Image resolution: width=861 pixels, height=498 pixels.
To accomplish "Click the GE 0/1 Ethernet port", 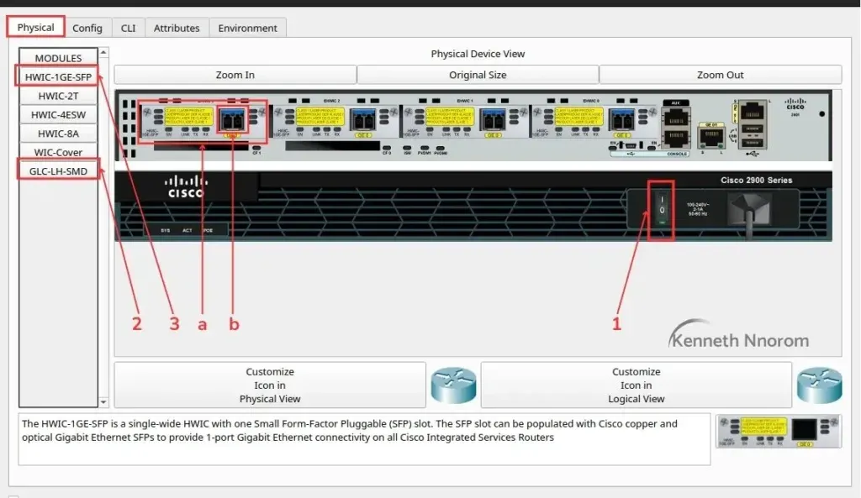I will tap(711, 137).
